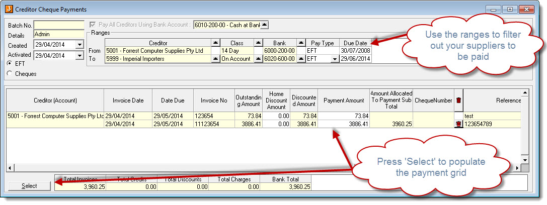Click the Details field containing Admin
The image size is (547, 205).
pyautogui.click(x=59, y=34)
